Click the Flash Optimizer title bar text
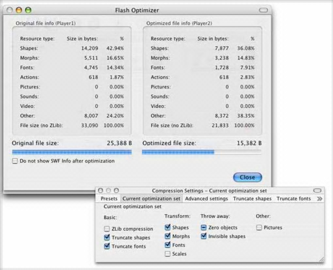This screenshot has width=333, height=270. pos(137,10)
